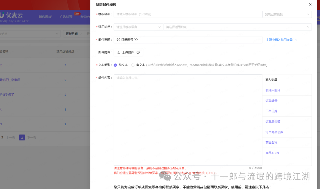
Task: Click the 插入变量 panel heading
Action: (271, 80)
